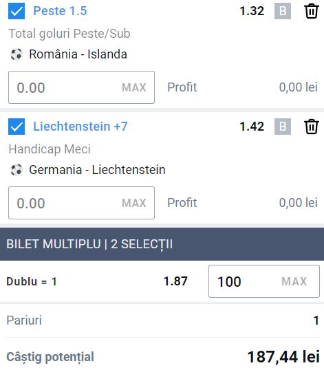
Task: Set MAX stake for România - Islanda bet
Action: click(134, 87)
